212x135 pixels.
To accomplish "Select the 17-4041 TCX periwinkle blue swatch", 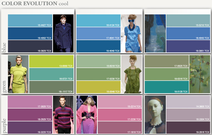I will pyautogui.click(x=99, y=34).
